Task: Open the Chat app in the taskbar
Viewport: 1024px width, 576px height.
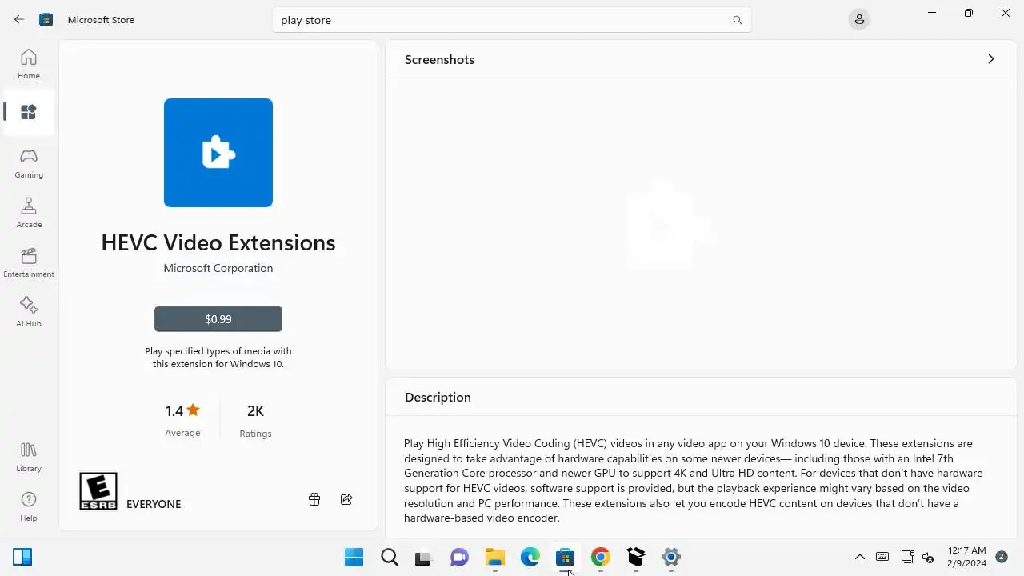Action: coord(459,557)
